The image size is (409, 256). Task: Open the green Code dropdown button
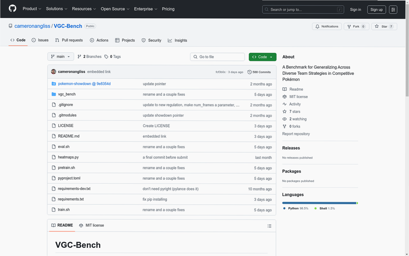tap(262, 57)
